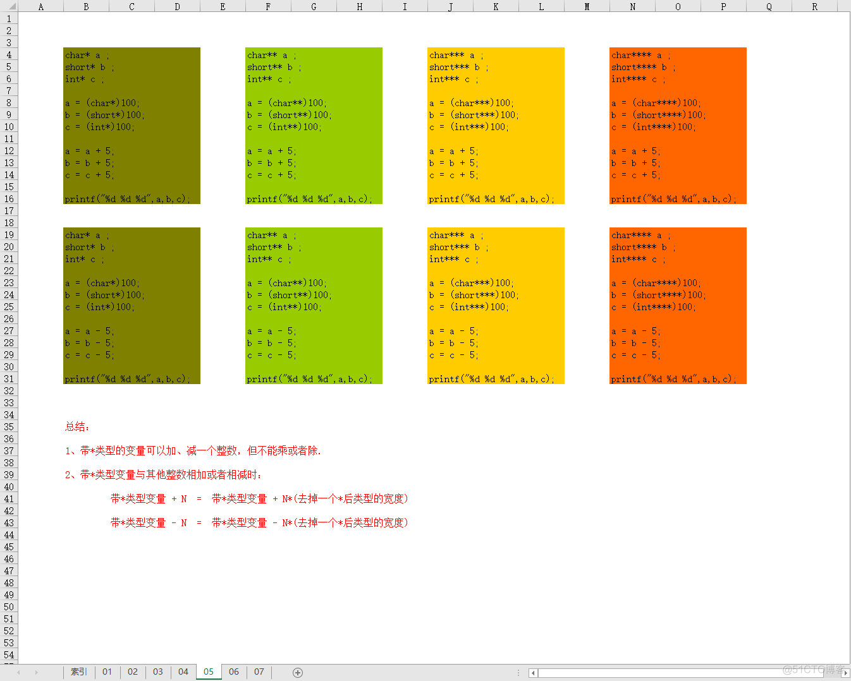Image resolution: width=851 pixels, height=681 pixels.
Task: Click yellow 'short*** b ;' in row 5
Action: (x=458, y=67)
